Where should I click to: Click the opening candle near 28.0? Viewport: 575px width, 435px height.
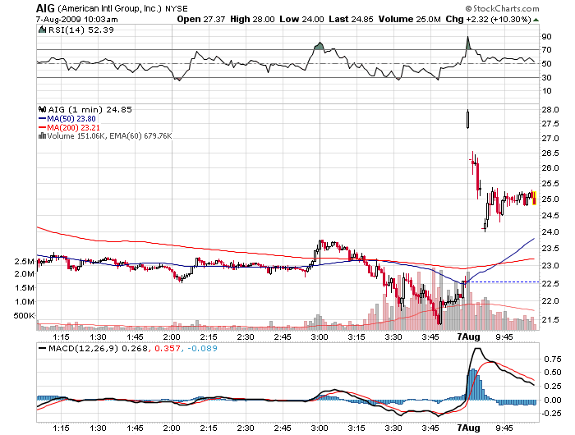468,119
